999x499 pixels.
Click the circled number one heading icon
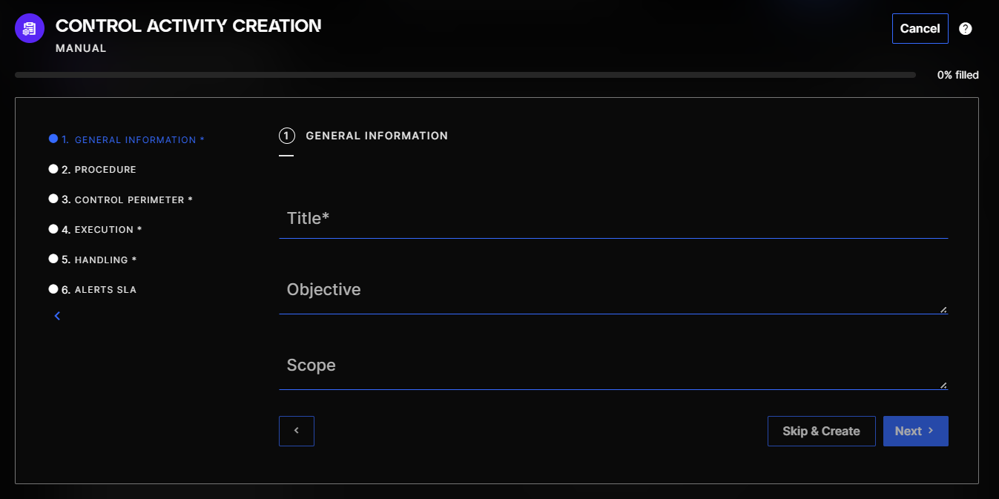(286, 136)
